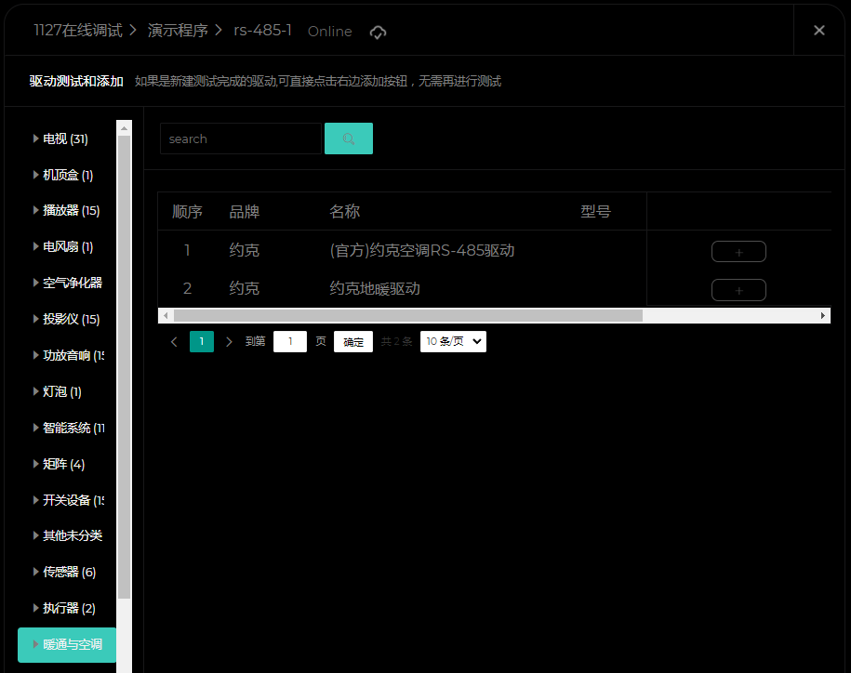Open the 演示程序 breadcrumb
Screen dimensions: 851x673
point(178,31)
